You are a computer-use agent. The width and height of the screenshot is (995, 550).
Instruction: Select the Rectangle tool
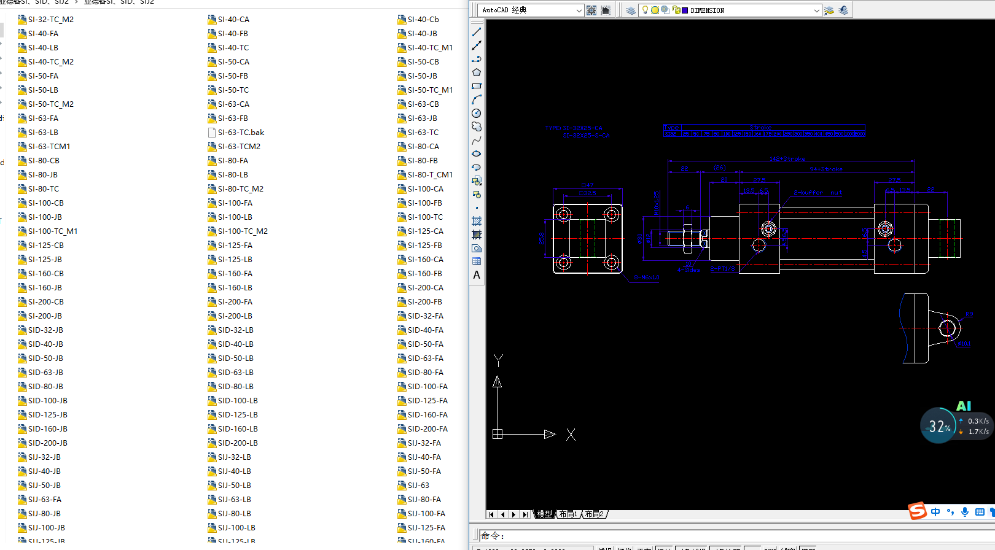(477, 86)
